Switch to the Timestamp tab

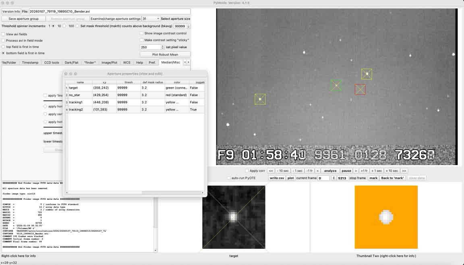tap(30, 62)
